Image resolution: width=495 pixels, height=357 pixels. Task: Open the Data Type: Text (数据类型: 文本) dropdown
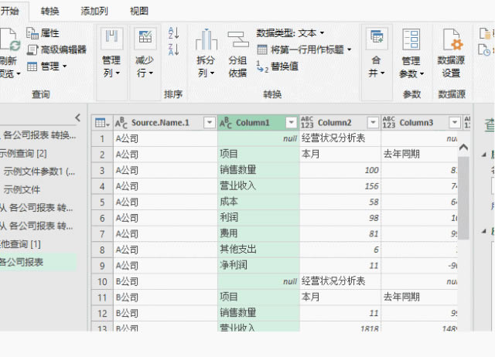tap(290, 33)
